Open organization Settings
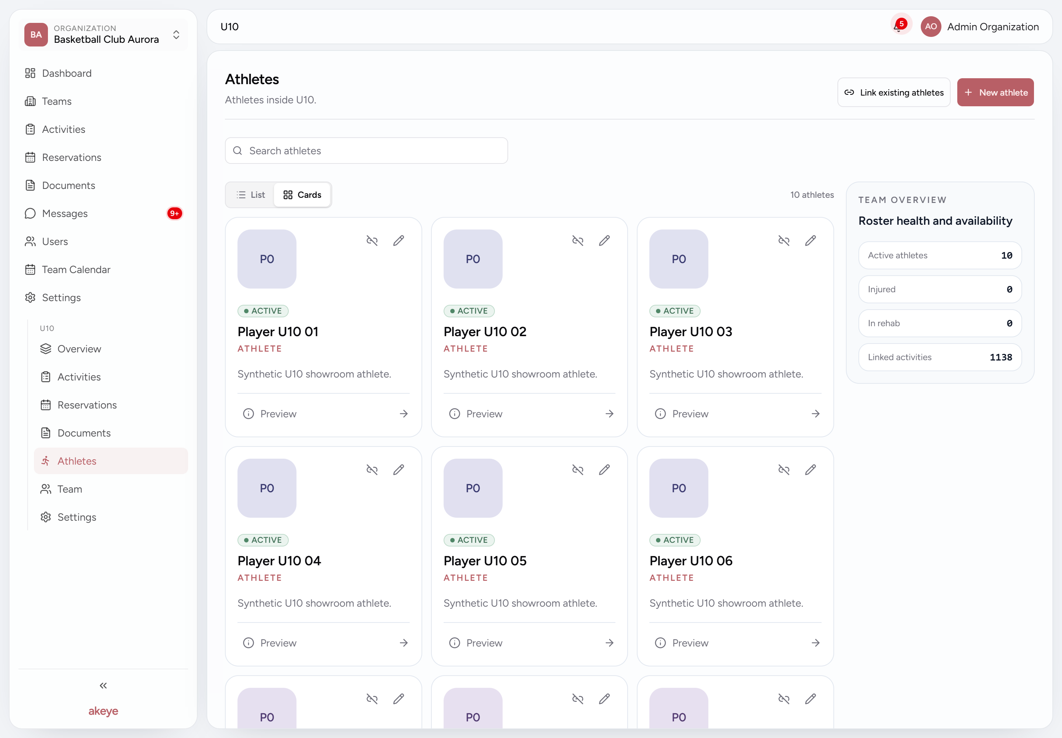 (103, 297)
